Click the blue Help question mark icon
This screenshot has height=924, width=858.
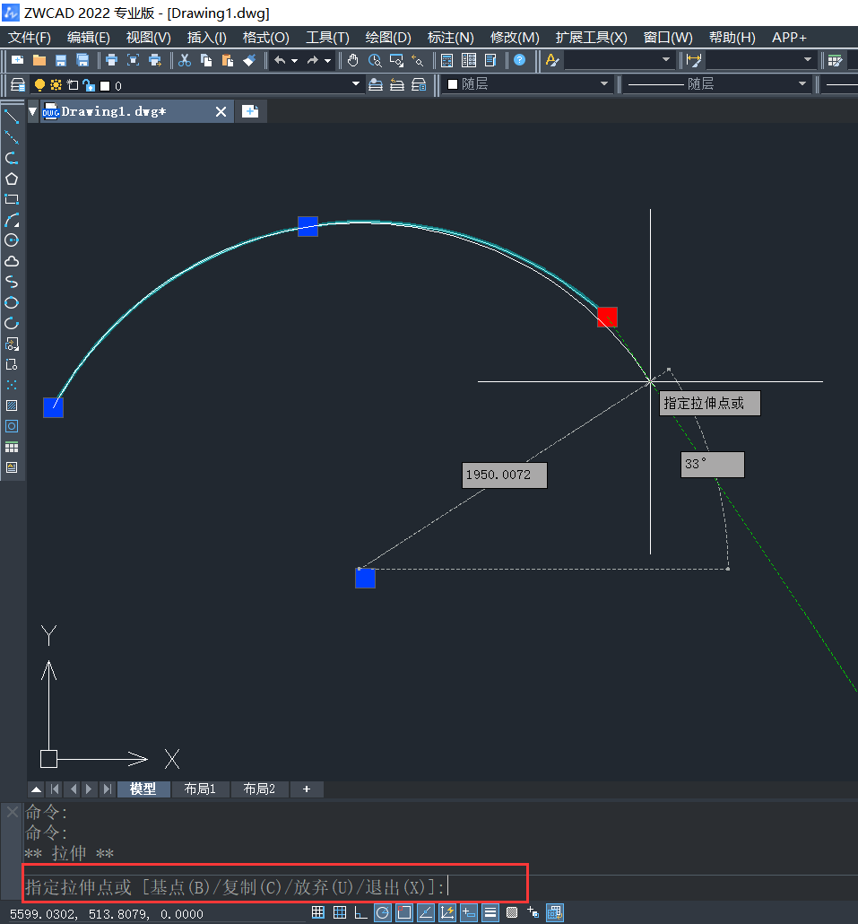pos(519,60)
